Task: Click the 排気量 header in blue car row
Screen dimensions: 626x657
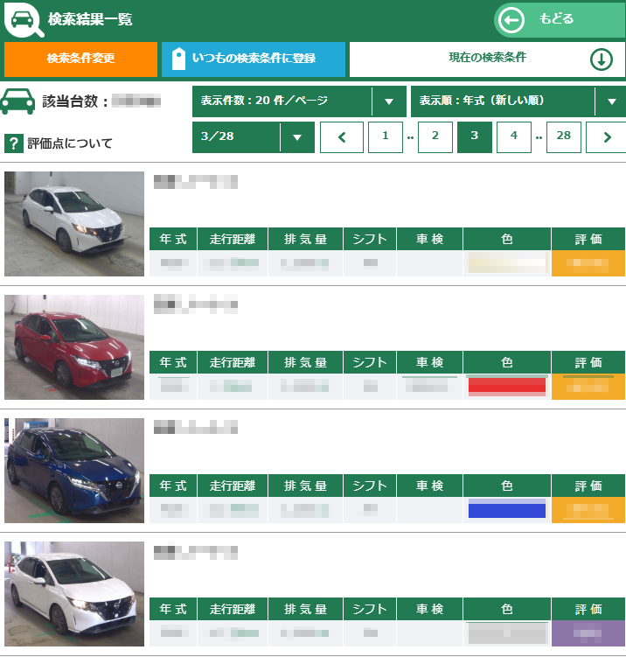Action: coord(305,486)
